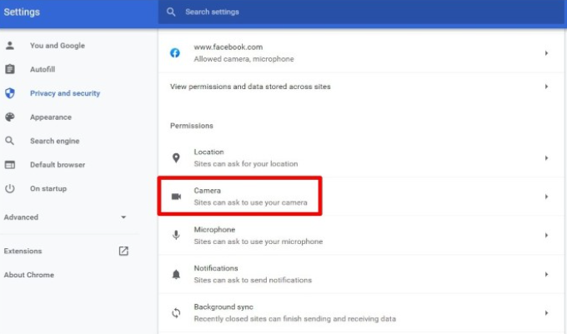
Task: Click the Location permission label
Action: 208,152
